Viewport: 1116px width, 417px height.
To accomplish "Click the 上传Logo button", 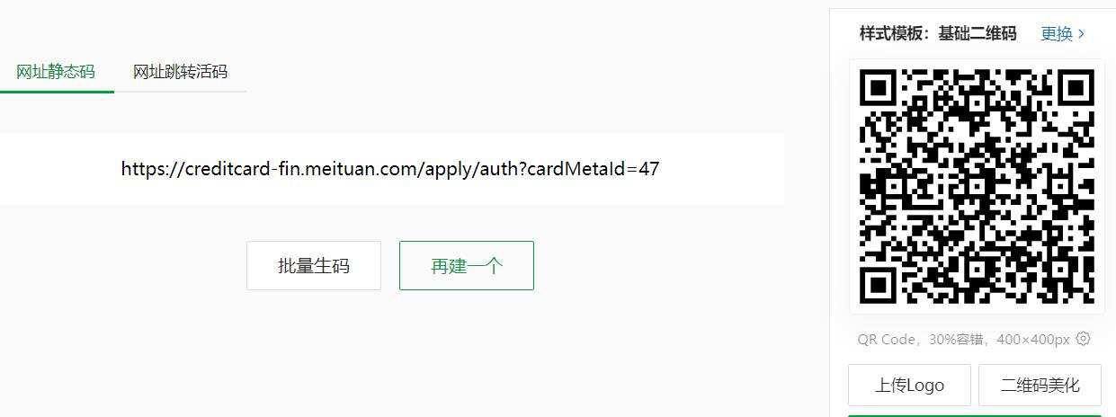I will coord(909,386).
